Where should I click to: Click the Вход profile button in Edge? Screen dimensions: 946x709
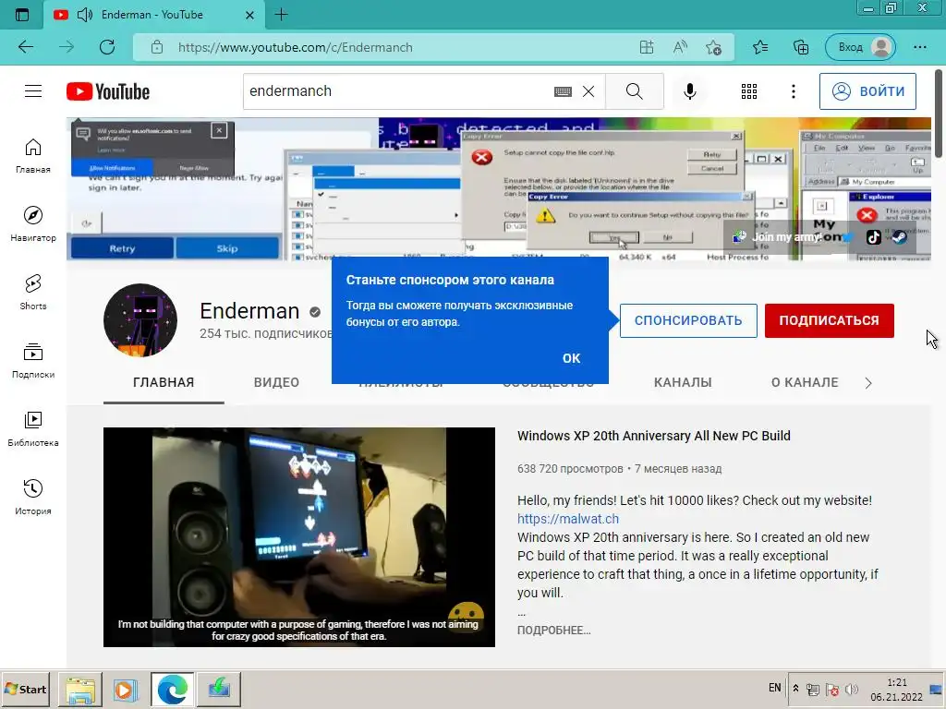coord(860,47)
